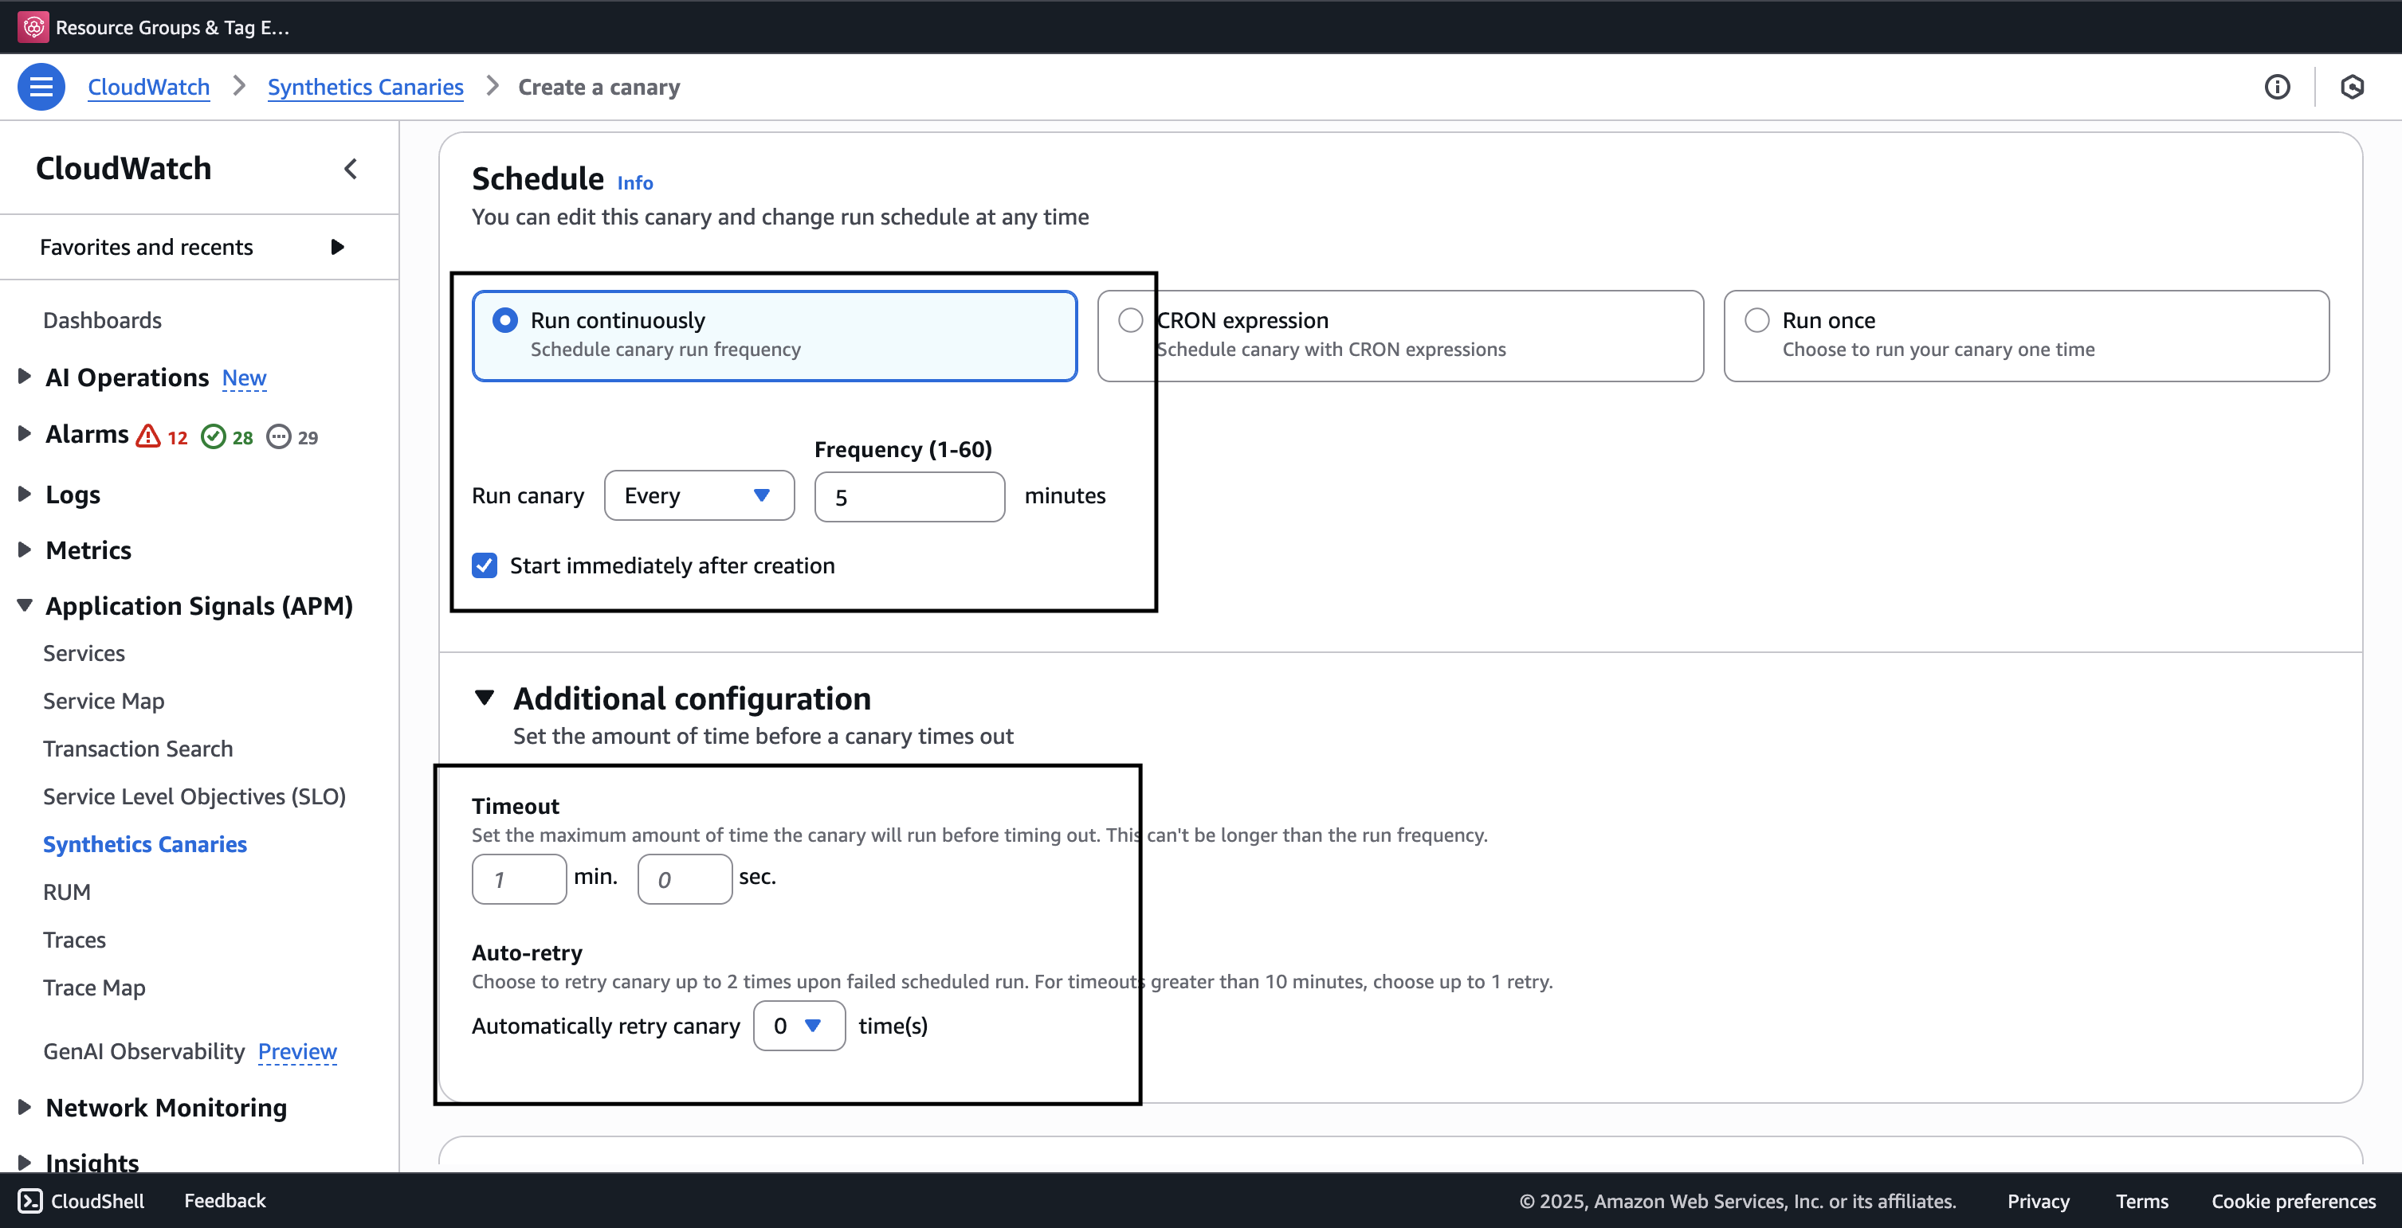Expand Favorites and recents

click(x=338, y=247)
